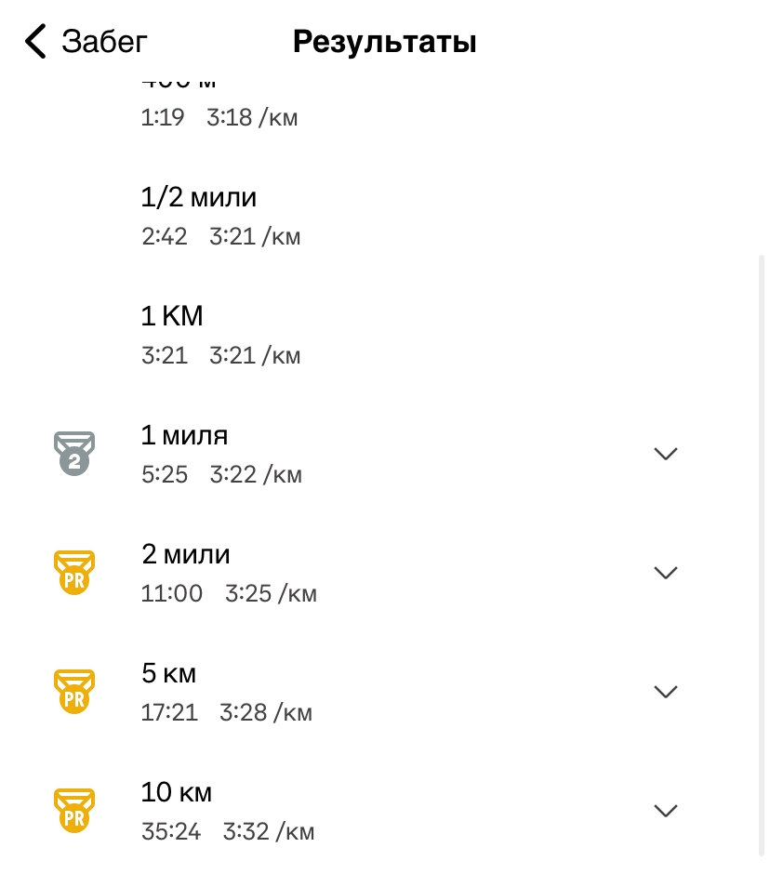The width and height of the screenshot is (770, 874).
Task: Open the 2 мили result title
Action: coord(185,554)
